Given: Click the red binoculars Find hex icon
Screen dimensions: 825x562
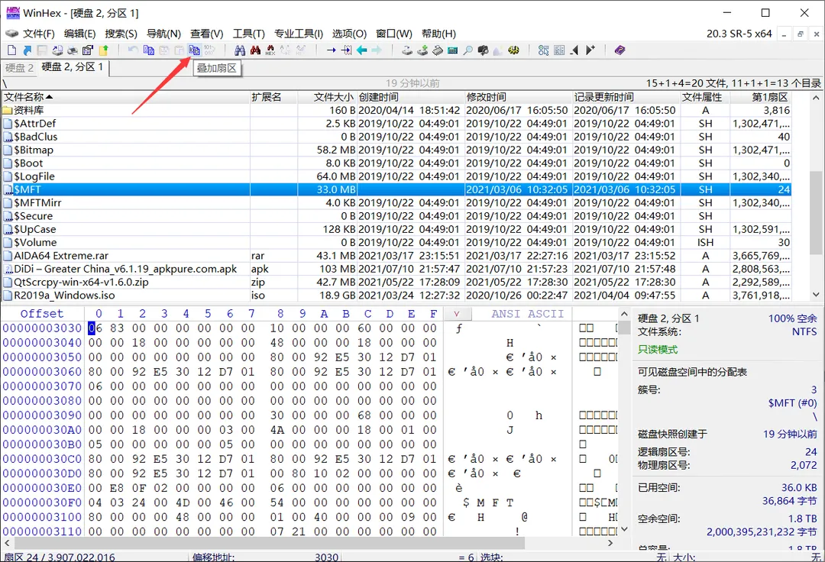Looking at the screenshot, I should pyautogui.click(x=255, y=50).
